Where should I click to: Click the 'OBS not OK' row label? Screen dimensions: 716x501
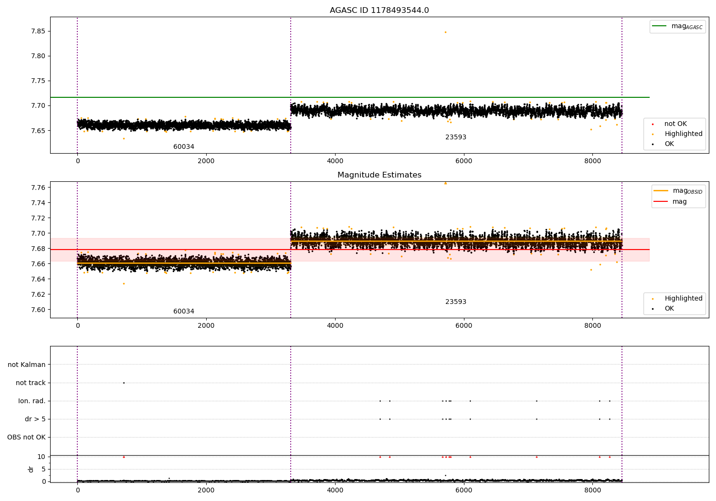(26, 438)
